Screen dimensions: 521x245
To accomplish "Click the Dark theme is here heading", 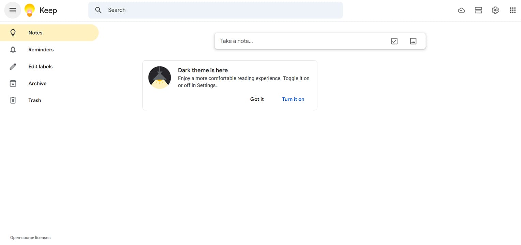I will (203, 70).
